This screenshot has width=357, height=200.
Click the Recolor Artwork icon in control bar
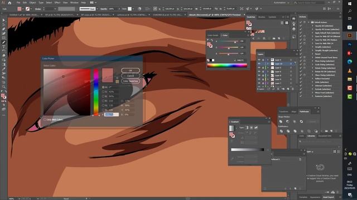click(x=139, y=9)
